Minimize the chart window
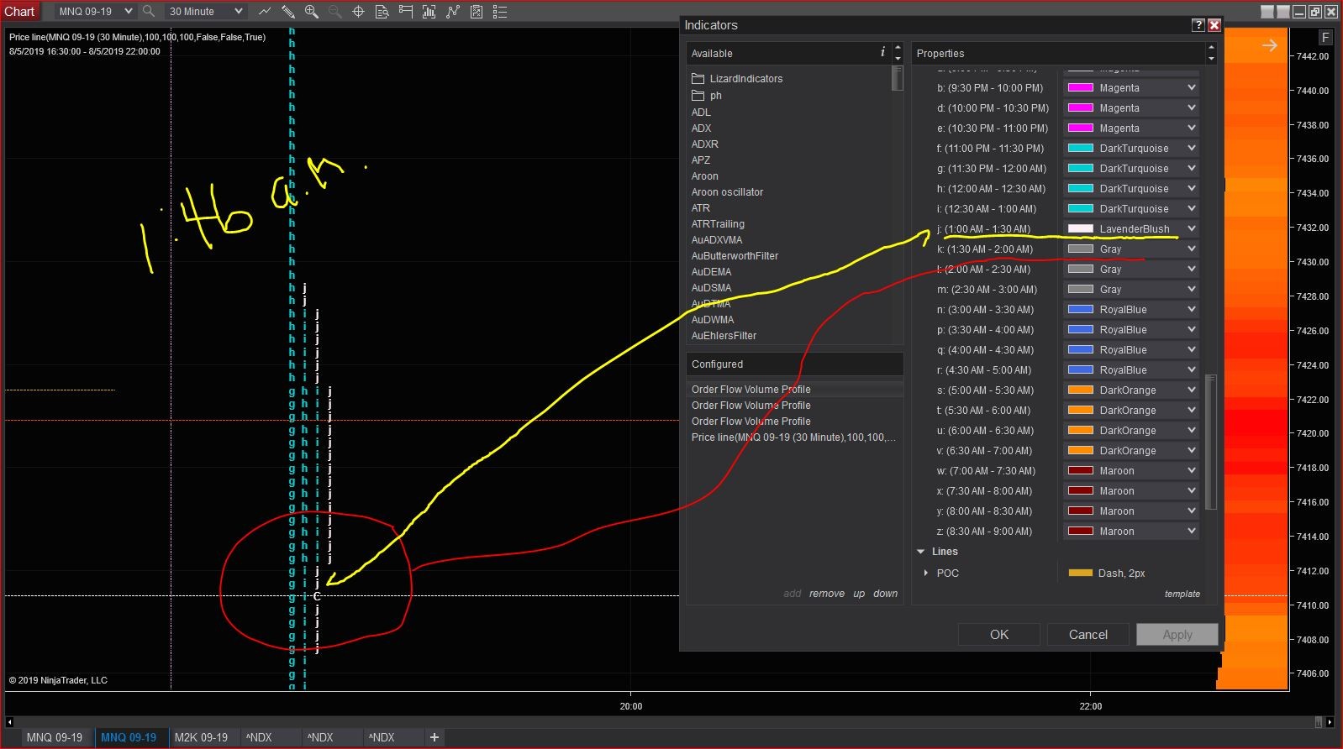 click(1299, 12)
